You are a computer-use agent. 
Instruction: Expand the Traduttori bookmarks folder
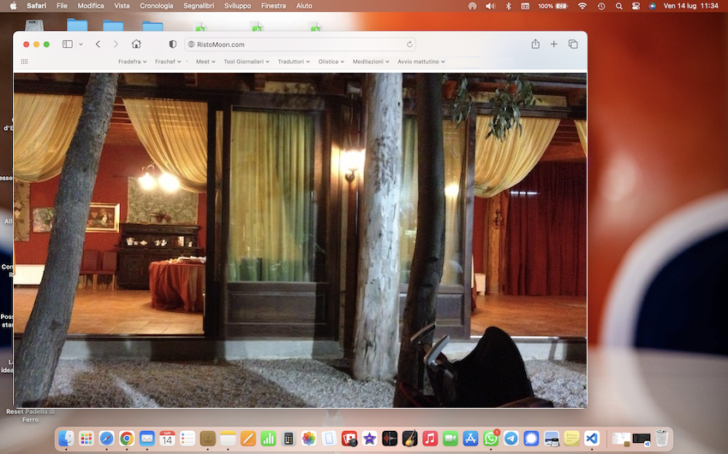pyautogui.click(x=294, y=62)
